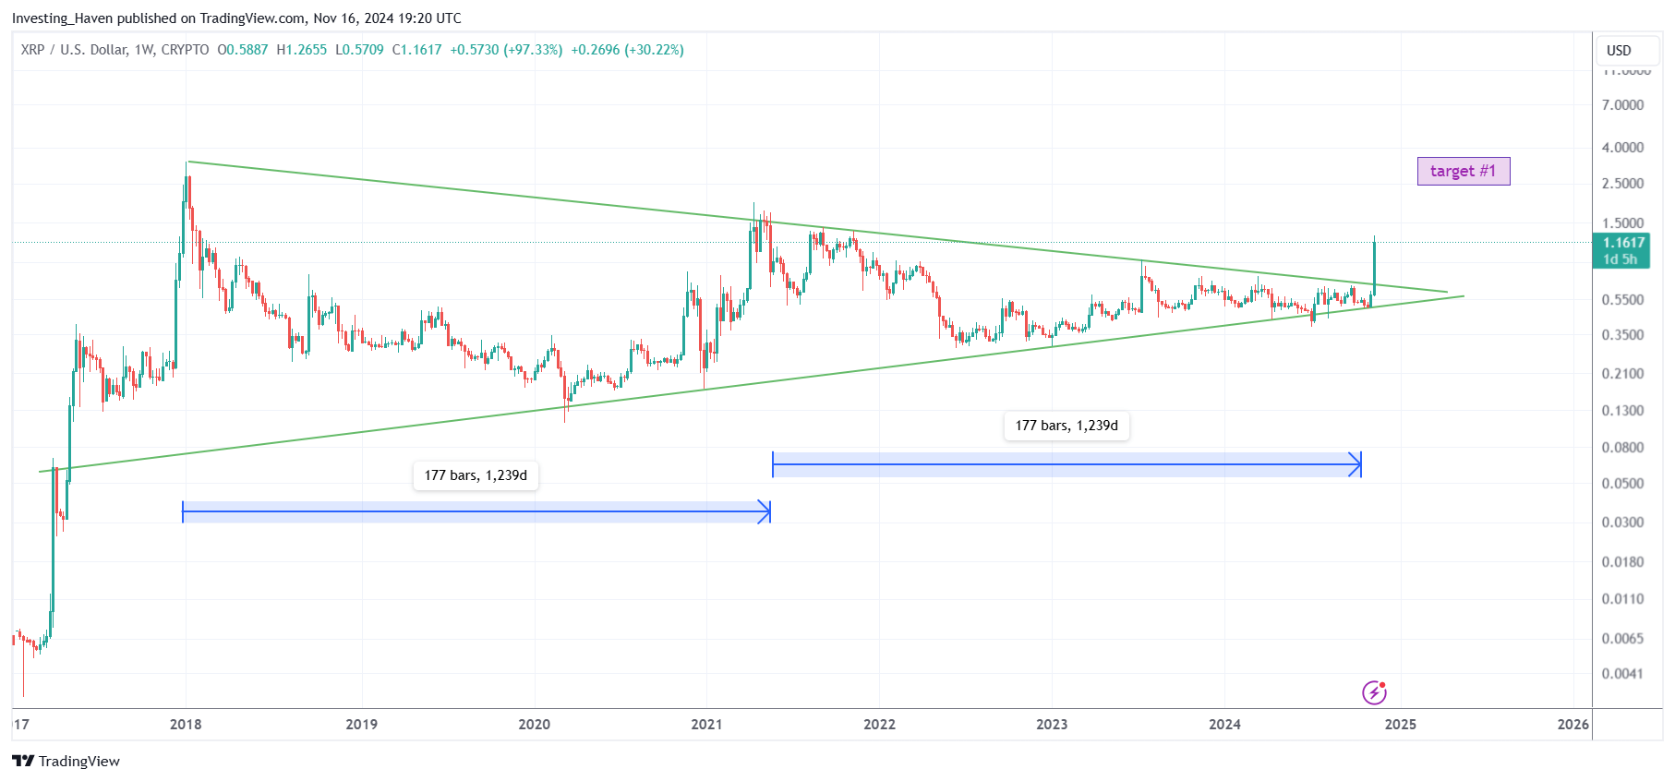This screenshot has width=1675, height=781.
Task: Click the 2021 label on time axis
Action: pos(706,725)
